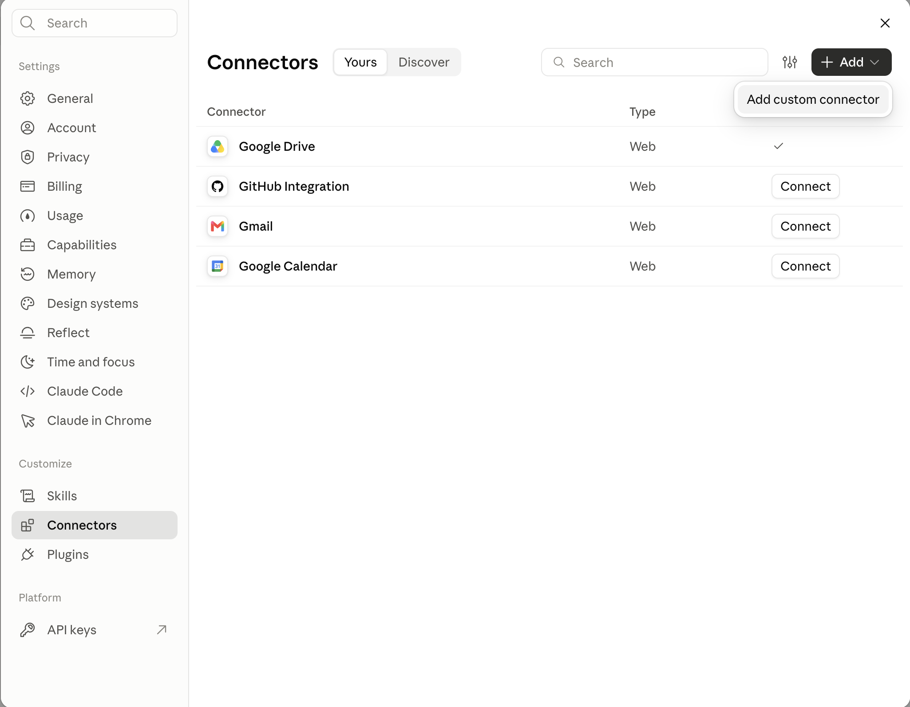The width and height of the screenshot is (910, 707).
Task: Focus the sidebar settings Search field
Action: [95, 23]
